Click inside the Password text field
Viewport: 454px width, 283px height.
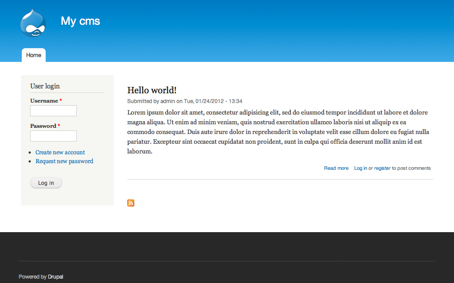click(x=53, y=136)
